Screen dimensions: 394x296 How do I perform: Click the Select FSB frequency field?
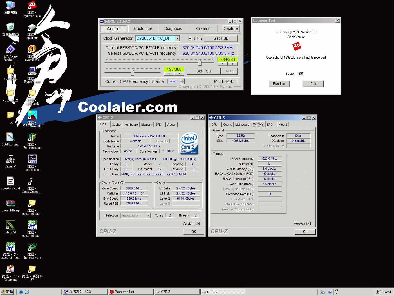208,53
